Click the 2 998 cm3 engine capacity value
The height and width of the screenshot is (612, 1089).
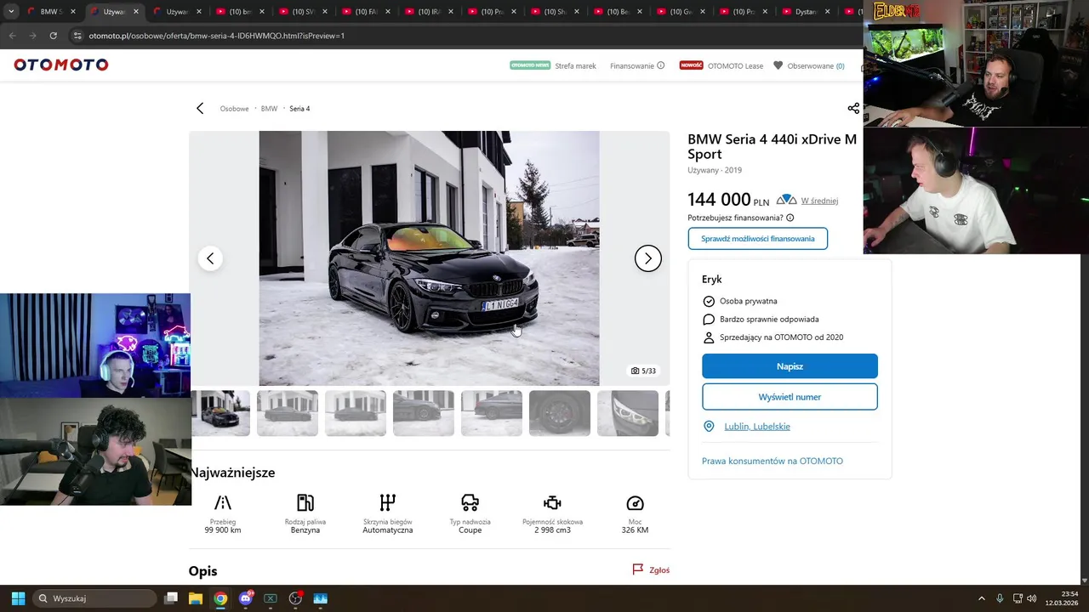click(x=553, y=530)
